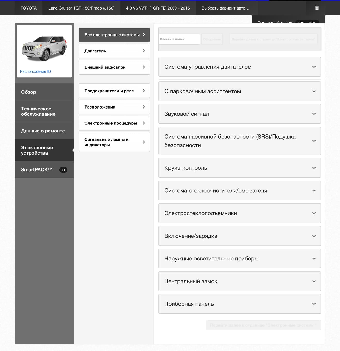Click chevron arrow on Двигатель item
Viewport: 340px width, 351px height.
coord(144,51)
